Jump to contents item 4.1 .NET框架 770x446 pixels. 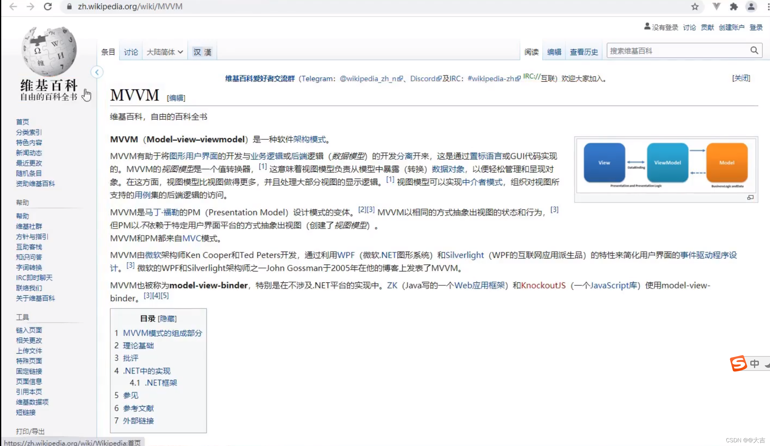[161, 383]
